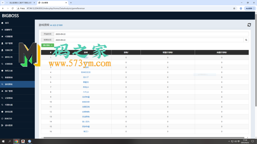Click the magnifier search button beside the end date
257x144 pixels.
click(x=246, y=40)
